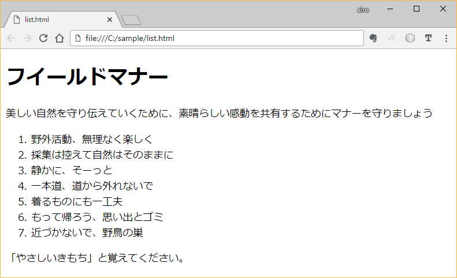Open the Evernote elephant extension

[373, 39]
